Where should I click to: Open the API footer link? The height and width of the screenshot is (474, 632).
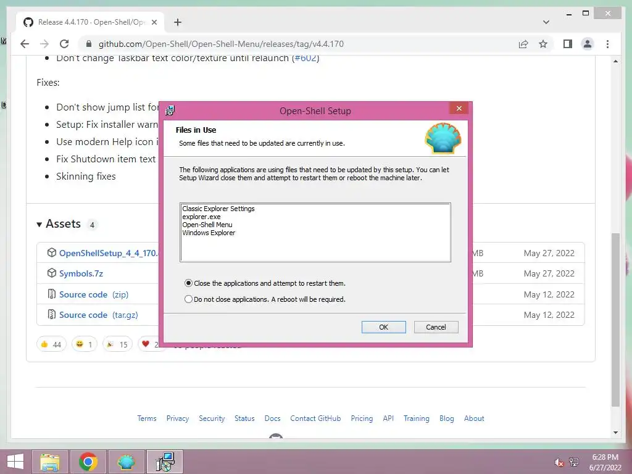388,418
